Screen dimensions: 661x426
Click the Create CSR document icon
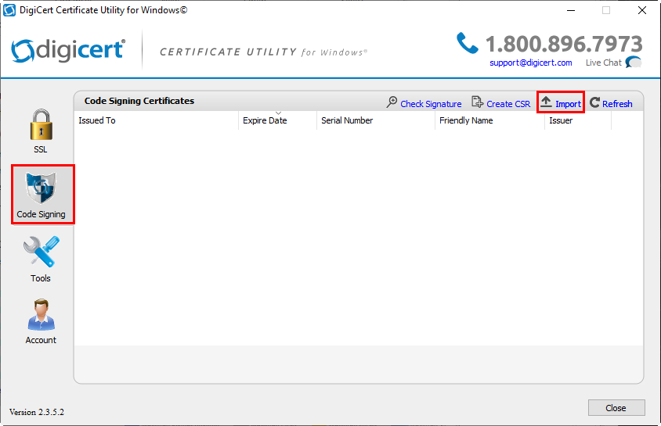pyautogui.click(x=478, y=103)
